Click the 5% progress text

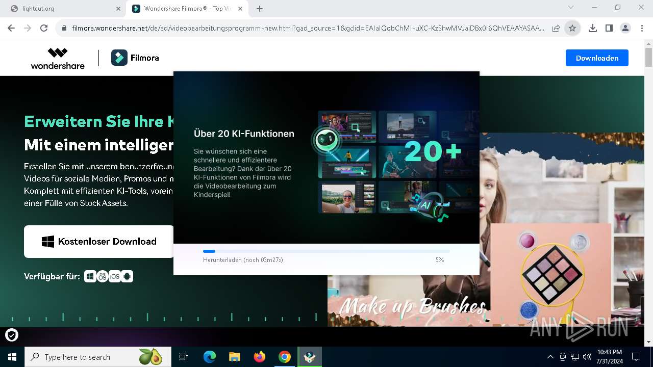440,260
